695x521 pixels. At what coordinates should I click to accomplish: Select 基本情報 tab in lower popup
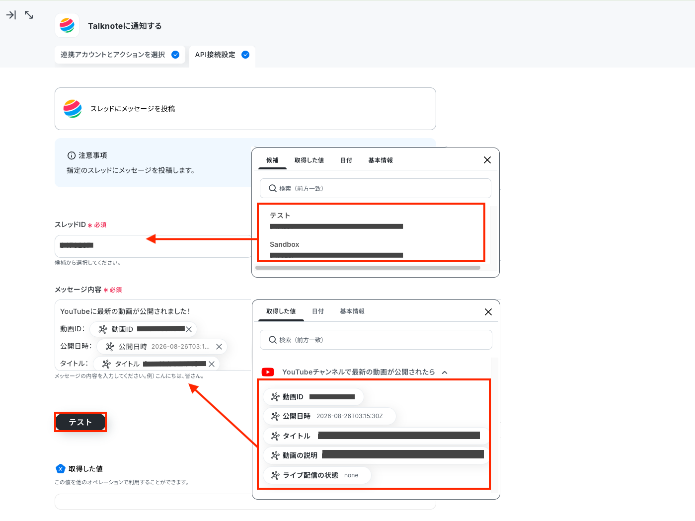click(x=352, y=311)
